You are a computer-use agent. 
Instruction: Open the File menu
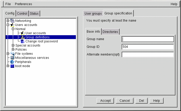8,4
